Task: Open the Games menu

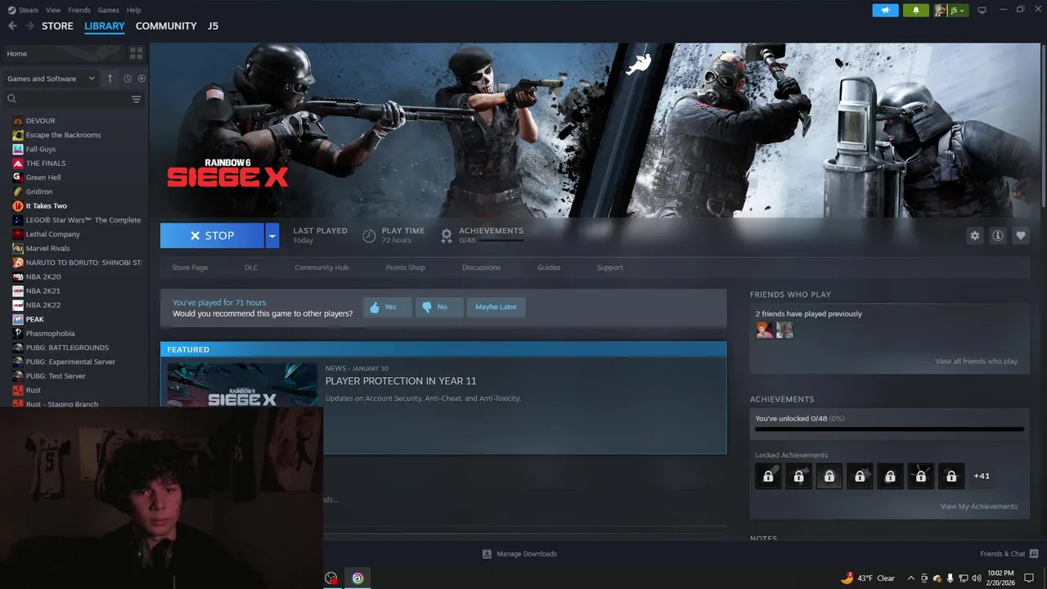Action: click(108, 10)
